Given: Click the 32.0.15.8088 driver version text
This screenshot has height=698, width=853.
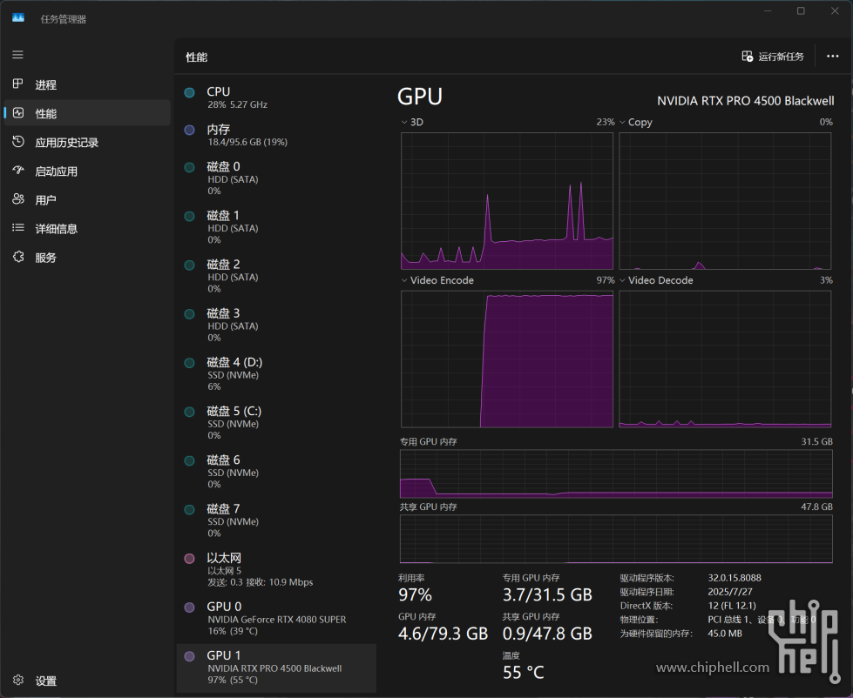Looking at the screenshot, I should [x=735, y=578].
